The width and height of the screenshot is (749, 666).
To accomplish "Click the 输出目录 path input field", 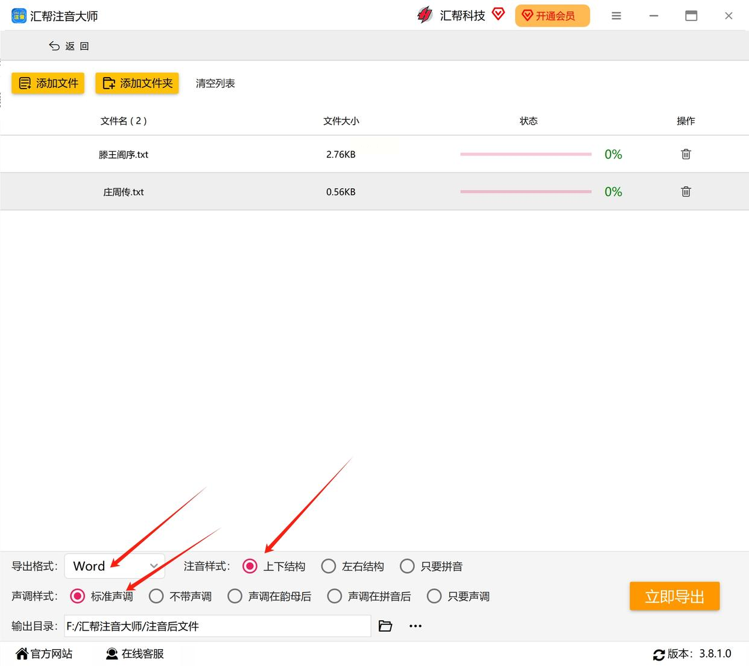I will tap(218, 626).
